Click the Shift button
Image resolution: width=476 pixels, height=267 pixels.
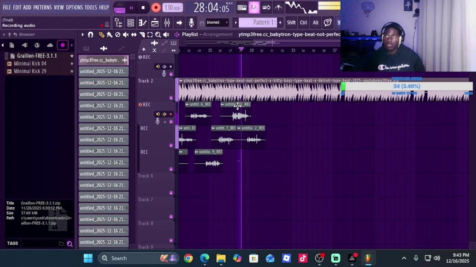pos(291,23)
